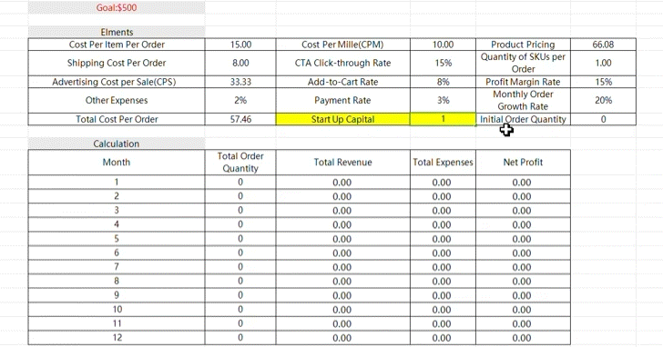Select the Total Cost Per Order value 57.46

(x=240, y=119)
